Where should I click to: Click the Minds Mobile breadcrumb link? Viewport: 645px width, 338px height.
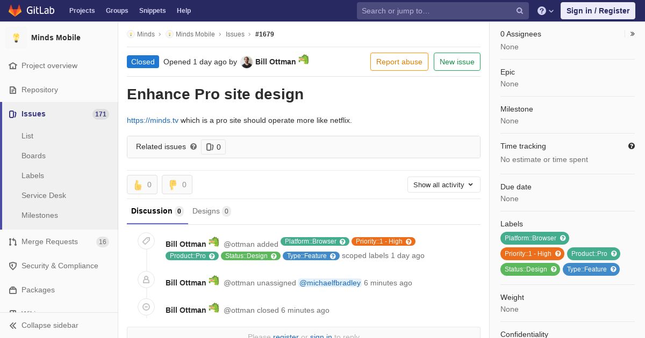pos(195,34)
